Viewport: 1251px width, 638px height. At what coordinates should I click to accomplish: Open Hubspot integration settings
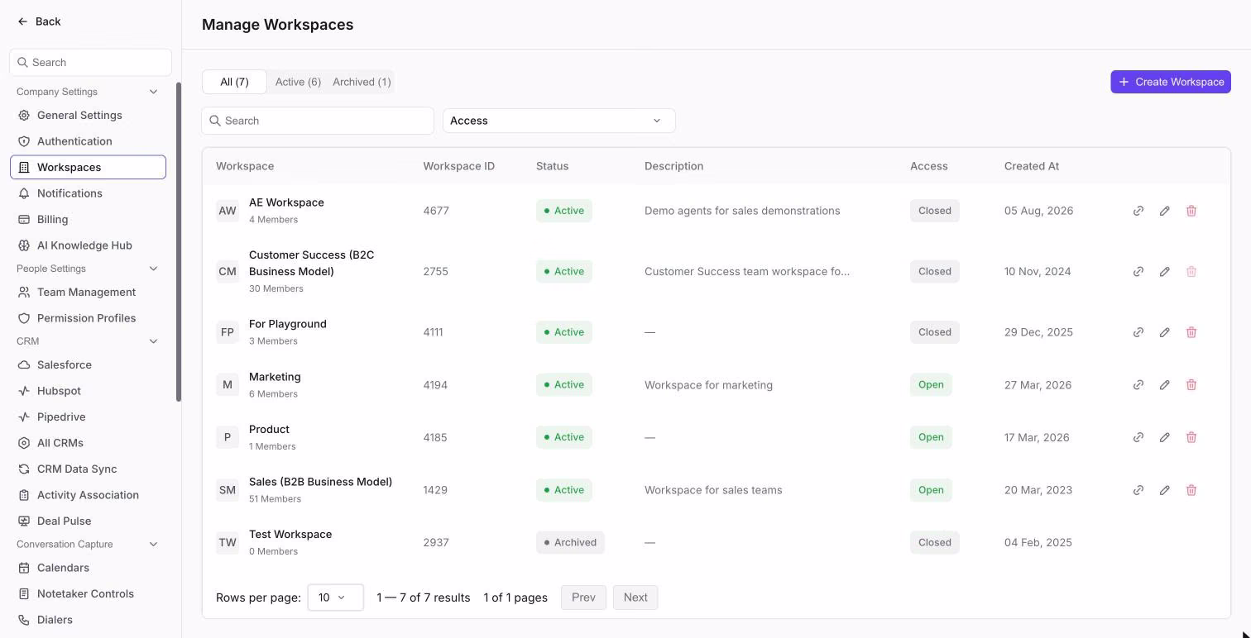click(88, 391)
